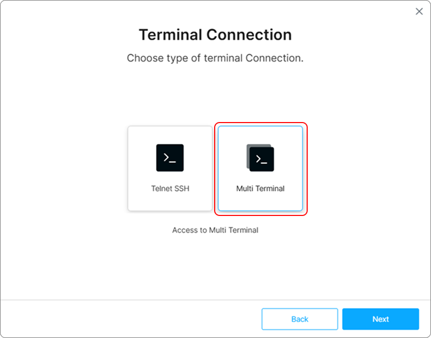Click the Telnet SSH terminal icon
This screenshot has height=338, width=431.
pyautogui.click(x=170, y=158)
